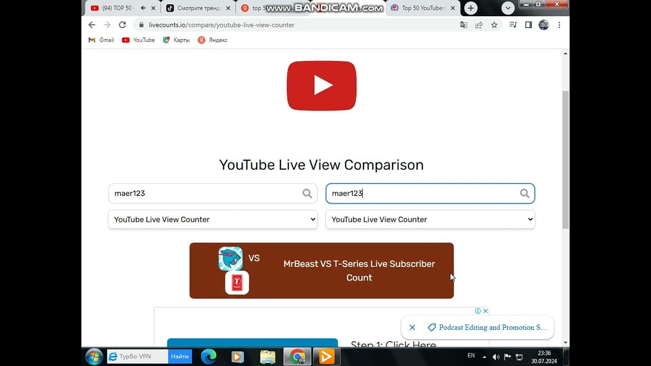Open the Podcast Editing and Promotion ad
The width and height of the screenshot is (651, 366).
click(x=488, y=327)
